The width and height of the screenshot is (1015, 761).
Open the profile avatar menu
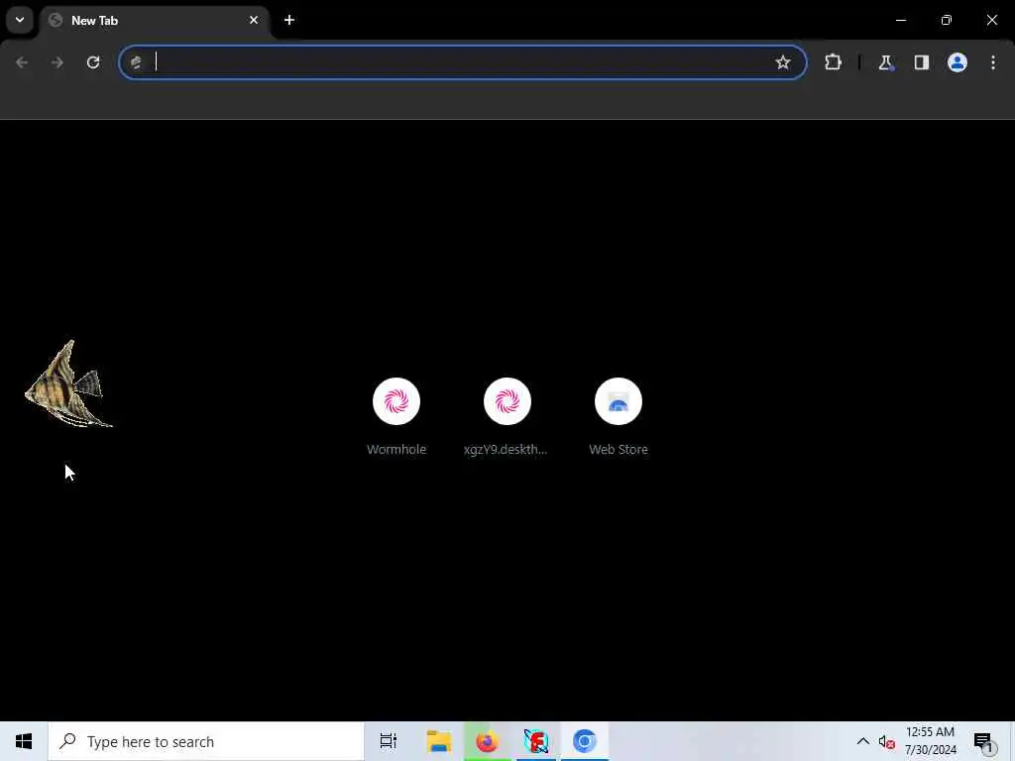957,62
